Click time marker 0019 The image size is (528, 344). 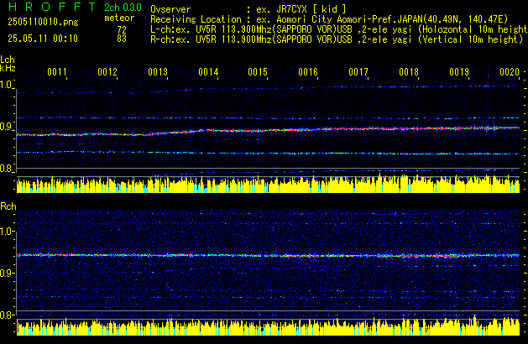(459, 72)
